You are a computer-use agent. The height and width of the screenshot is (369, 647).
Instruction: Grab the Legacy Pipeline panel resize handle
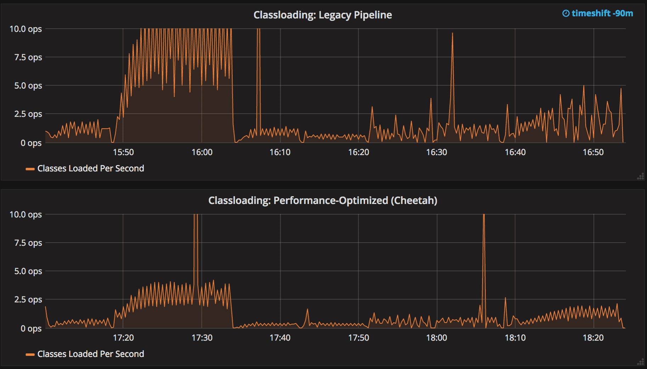coord(640,176)
